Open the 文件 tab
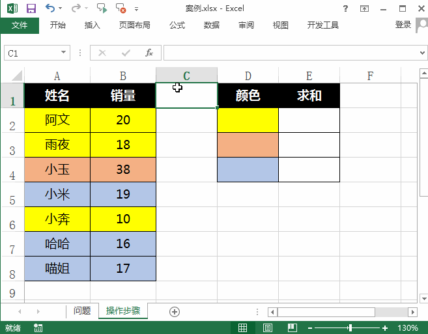Image resolution: width=428 pixels, height=334 pixels. click(x=20, y=25)
